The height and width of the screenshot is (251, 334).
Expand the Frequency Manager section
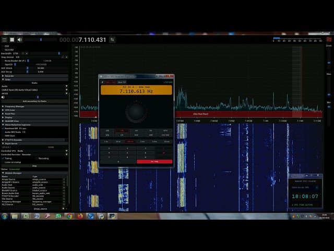point(34,106)
